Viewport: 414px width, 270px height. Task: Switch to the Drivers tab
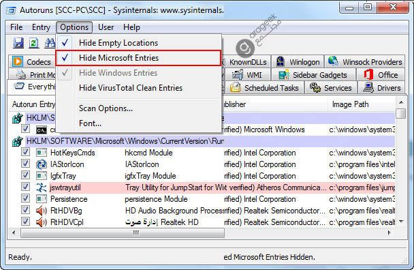tap(381, 88)
